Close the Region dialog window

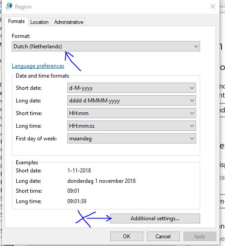pyautogui.click(x=213, y=6)
